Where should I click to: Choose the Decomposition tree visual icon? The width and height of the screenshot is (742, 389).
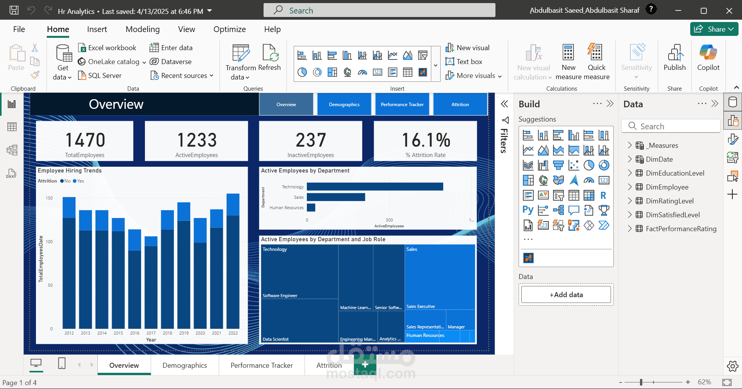tap(558, 210)
